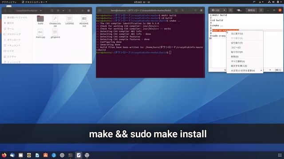
Task: Select the main.cpp file
Action: pos(40,34)
